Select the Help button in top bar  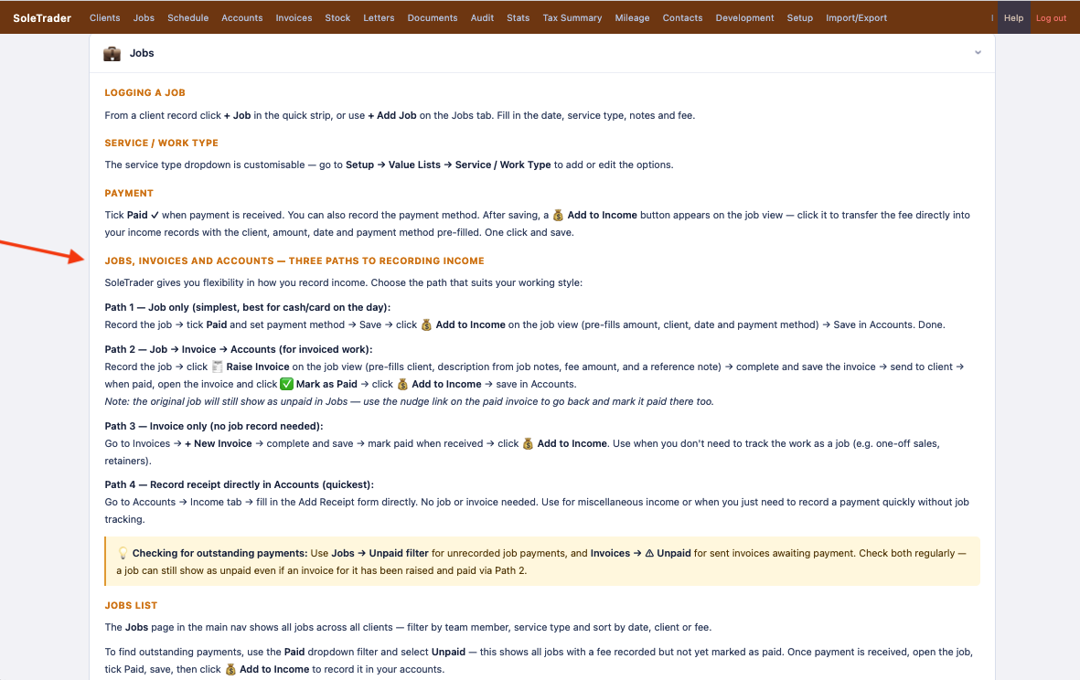point(1013,18)
